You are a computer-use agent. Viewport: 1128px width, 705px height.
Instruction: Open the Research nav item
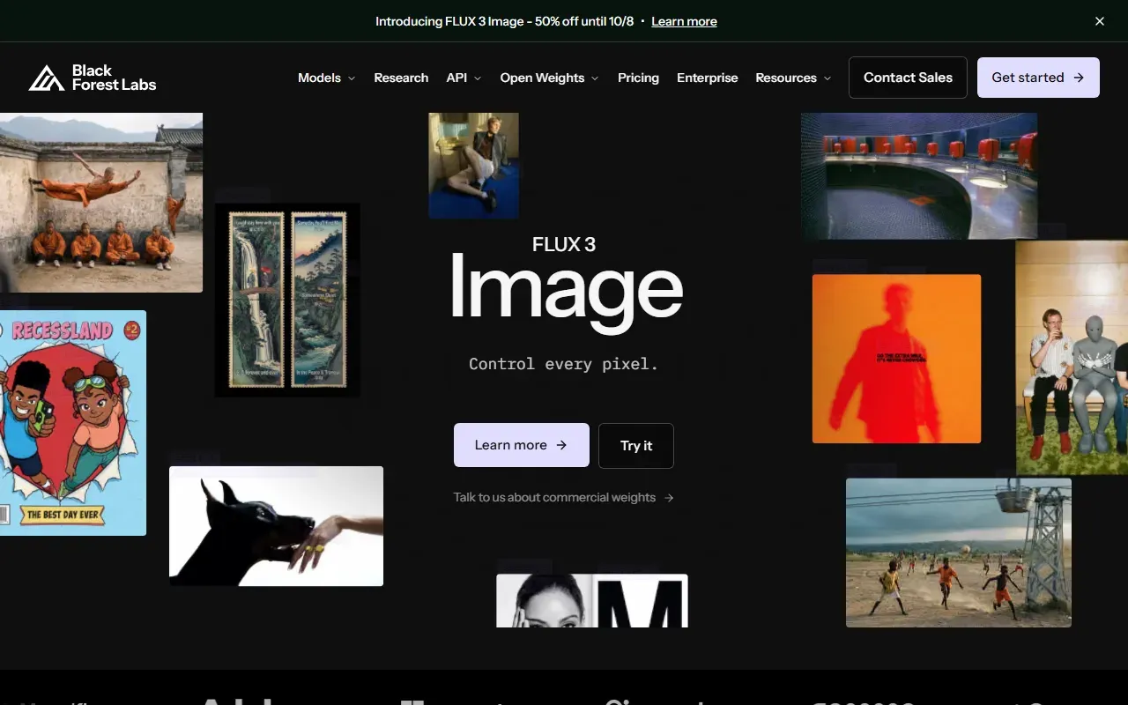point(401,78)
